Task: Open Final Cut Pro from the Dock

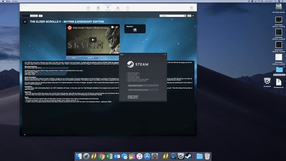Action: (x=132, y=156)
